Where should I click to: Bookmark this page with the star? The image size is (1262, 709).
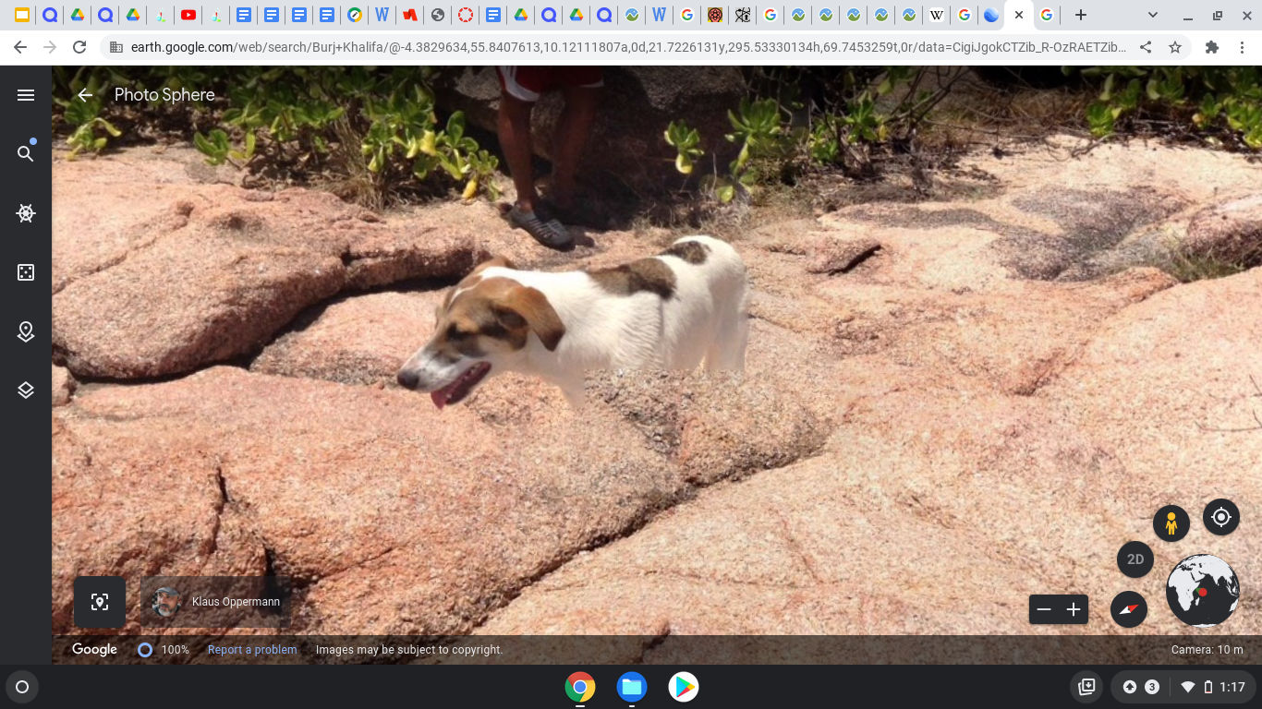1175,47
